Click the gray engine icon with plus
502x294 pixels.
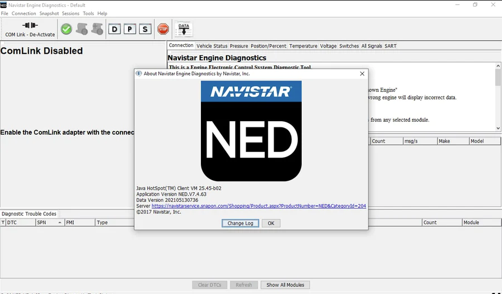(97, 29)
